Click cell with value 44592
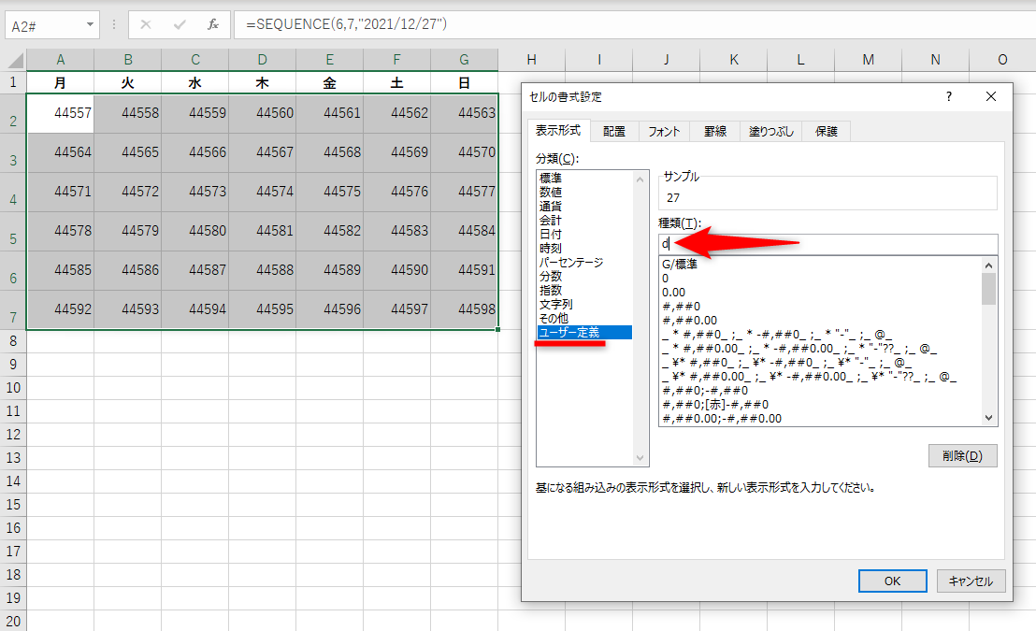 pyautogui.click(x=60, y=309)
